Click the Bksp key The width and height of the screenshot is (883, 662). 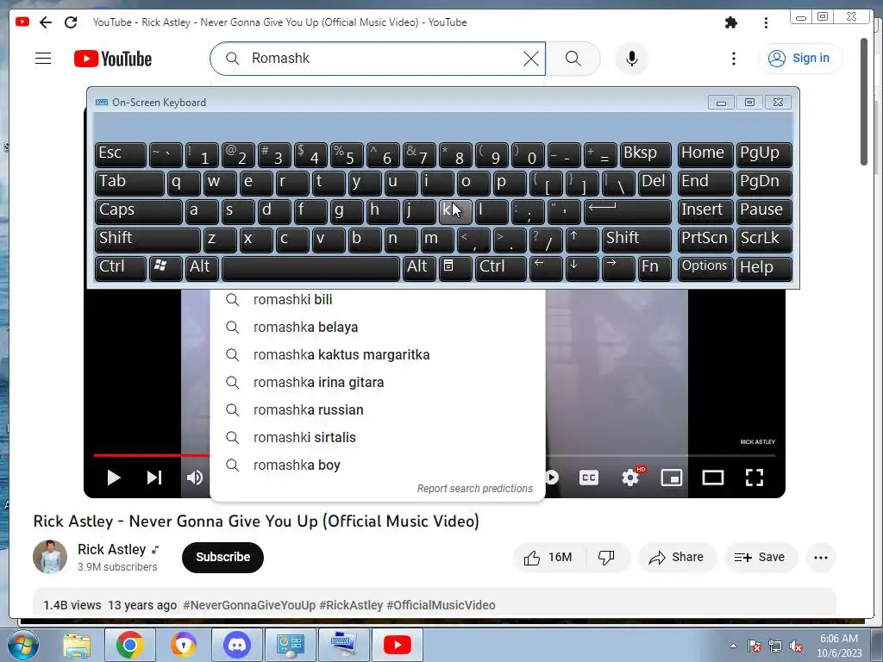(645, 153)
